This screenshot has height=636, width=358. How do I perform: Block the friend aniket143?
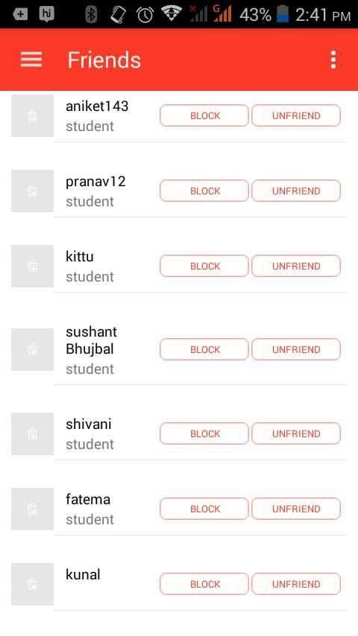click(x=204, y=115)
